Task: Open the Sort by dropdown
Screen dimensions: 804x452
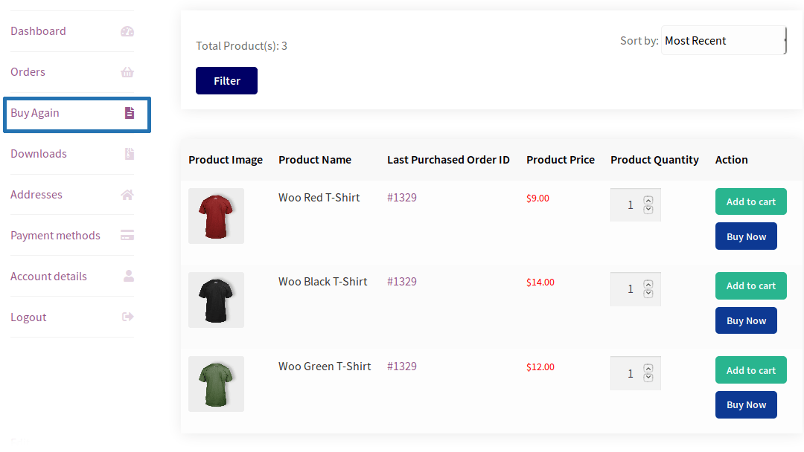Action: [x=722, y=40]
